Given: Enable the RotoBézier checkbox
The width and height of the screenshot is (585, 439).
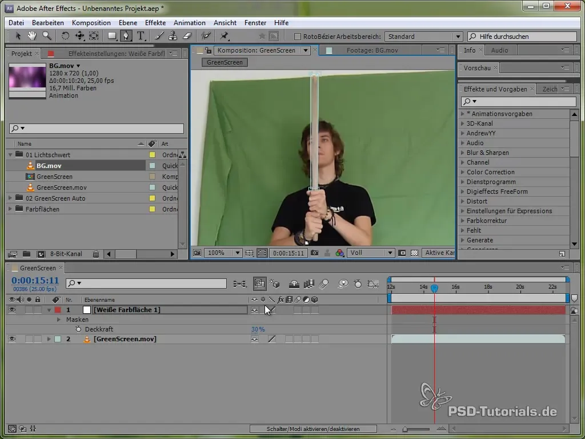Looking at the screenshot, I should click(297, 37).
